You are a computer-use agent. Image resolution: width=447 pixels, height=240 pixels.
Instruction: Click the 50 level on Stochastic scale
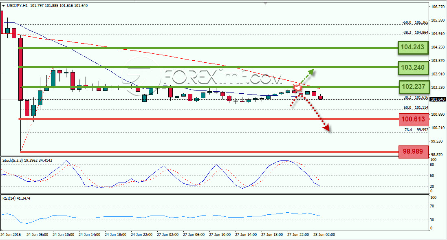432,176
